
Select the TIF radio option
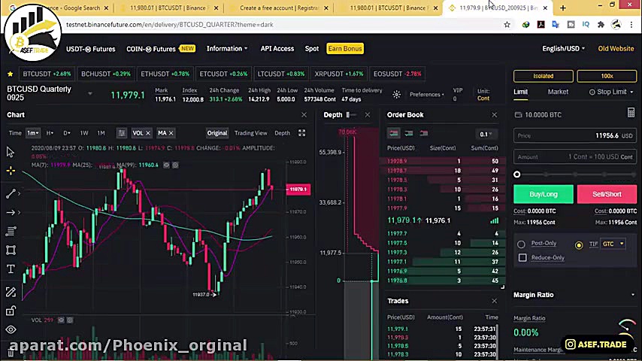(x=579, y=245)
